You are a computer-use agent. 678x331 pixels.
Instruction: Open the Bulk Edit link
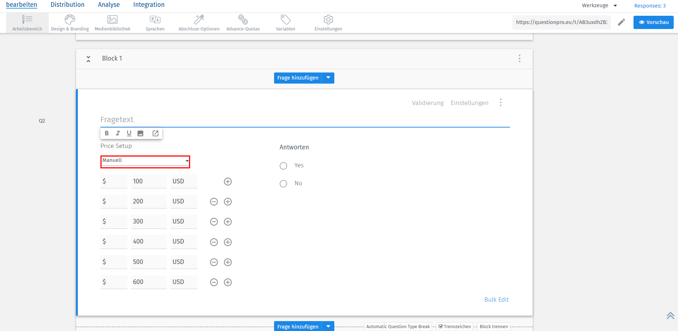coord(496,299)
